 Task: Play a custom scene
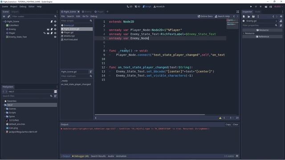click(271, 7)
